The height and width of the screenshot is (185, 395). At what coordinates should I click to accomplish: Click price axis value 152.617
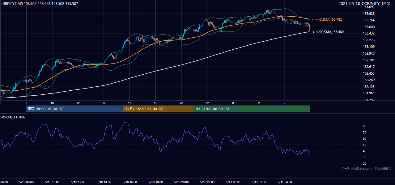click(x=368, y=67)
